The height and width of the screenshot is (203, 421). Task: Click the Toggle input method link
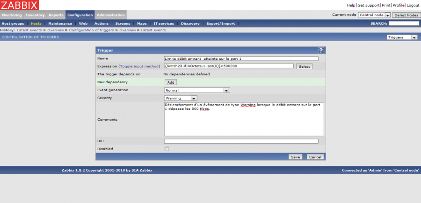click(x=139, y=66)
